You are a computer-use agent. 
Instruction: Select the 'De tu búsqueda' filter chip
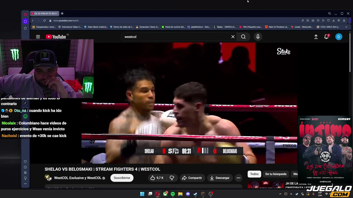point(276,174)
